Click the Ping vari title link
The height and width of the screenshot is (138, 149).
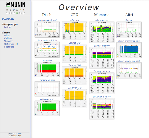coord(129,20)
